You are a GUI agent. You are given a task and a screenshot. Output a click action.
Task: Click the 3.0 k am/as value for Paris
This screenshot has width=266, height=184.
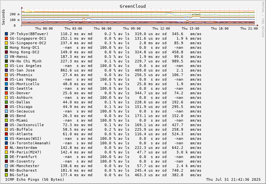(x=182, y=152)
